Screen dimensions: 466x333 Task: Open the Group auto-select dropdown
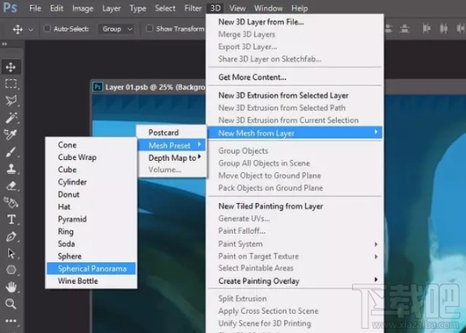pyautogui.click(x=117, y=28)
